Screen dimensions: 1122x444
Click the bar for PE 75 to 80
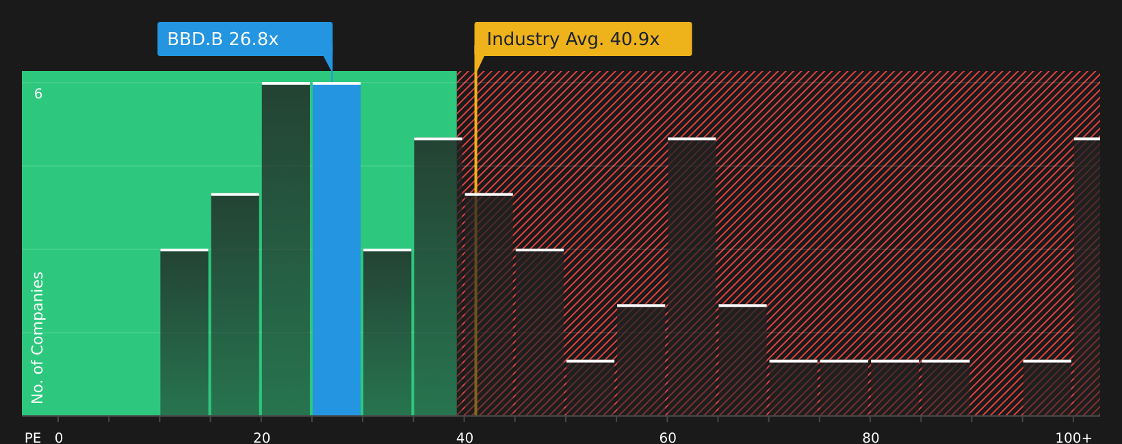click(844, 388)
